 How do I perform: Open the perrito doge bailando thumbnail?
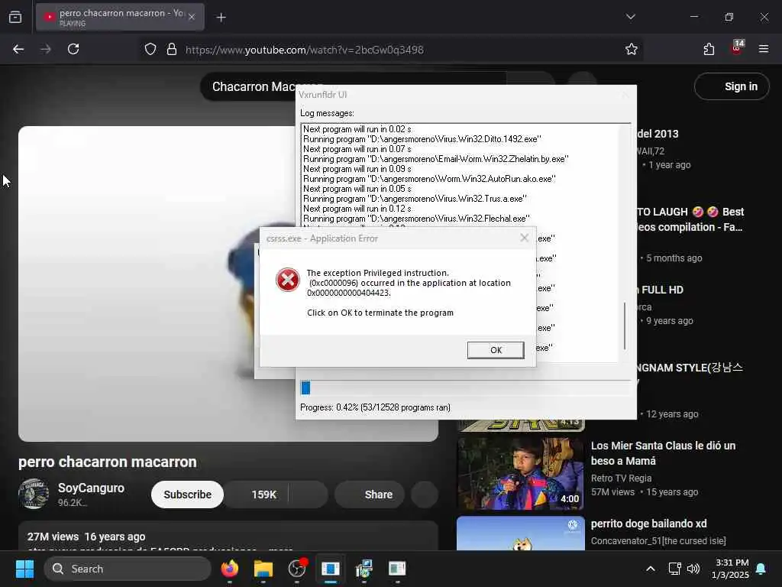[x=520, y=533]
